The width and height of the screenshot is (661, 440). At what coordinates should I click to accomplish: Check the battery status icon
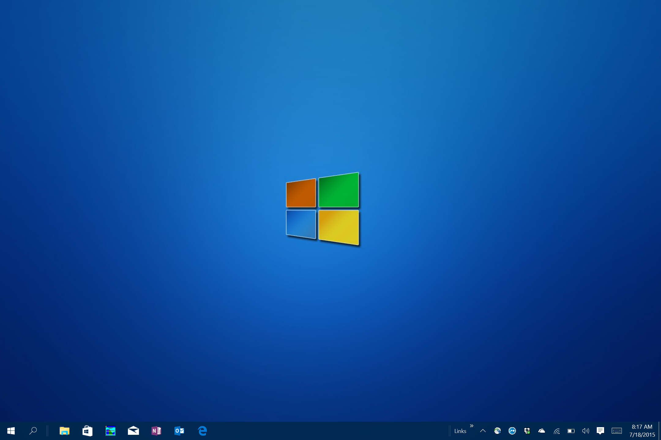click(x=571, y=431)
